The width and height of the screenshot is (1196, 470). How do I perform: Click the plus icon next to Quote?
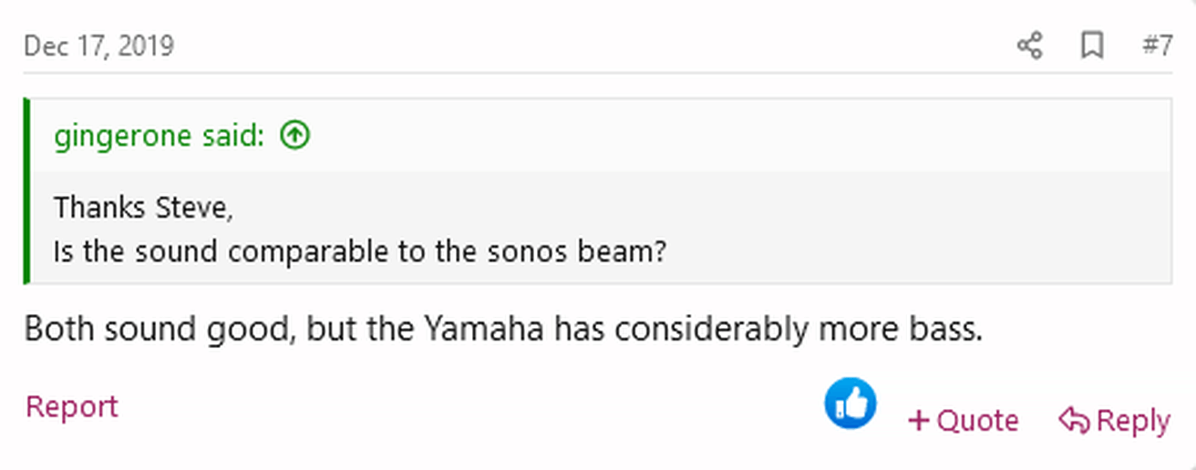pyautogui.click(x=919, y=421)
